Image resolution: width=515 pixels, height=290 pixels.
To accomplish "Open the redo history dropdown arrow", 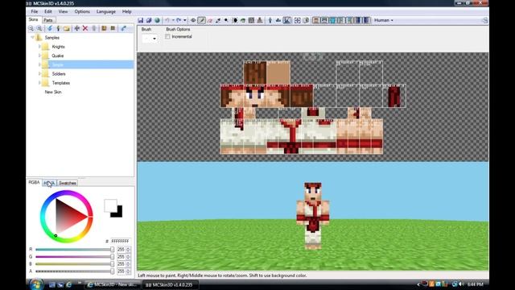I will [x=185, y=20].
